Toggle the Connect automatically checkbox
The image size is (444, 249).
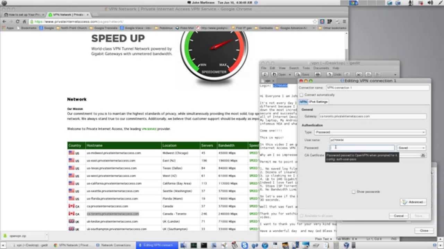pos(301,95)
